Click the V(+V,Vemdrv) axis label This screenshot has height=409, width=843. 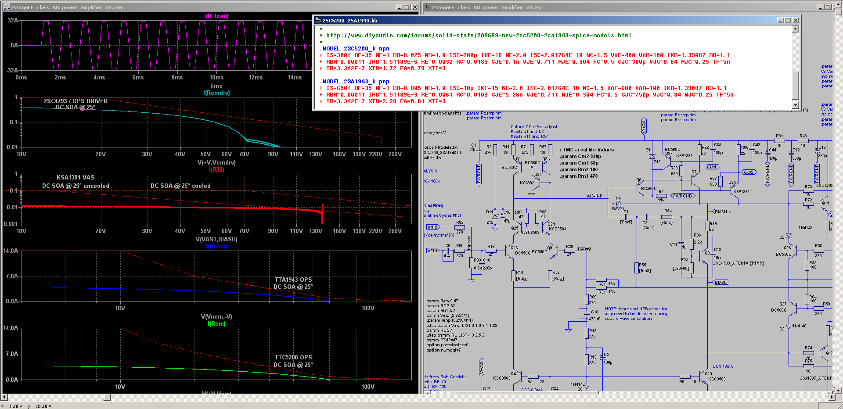(216, 163)
